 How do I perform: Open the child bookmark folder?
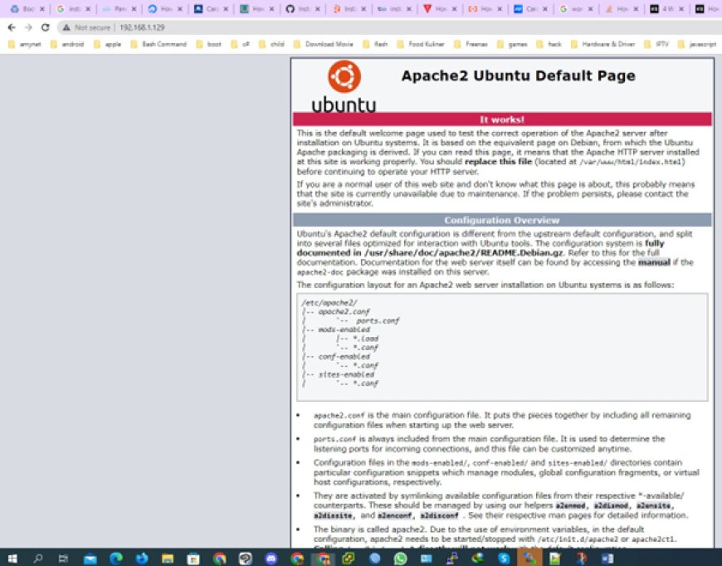tap(271, 44)
